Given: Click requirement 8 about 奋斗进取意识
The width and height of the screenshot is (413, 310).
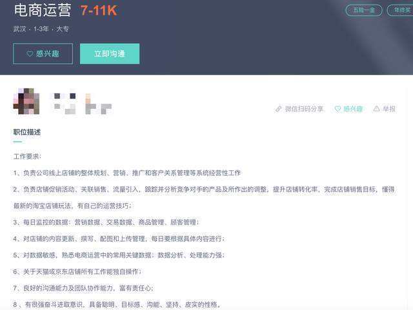Looking at the screenshot, I should (x=117, y=304).
